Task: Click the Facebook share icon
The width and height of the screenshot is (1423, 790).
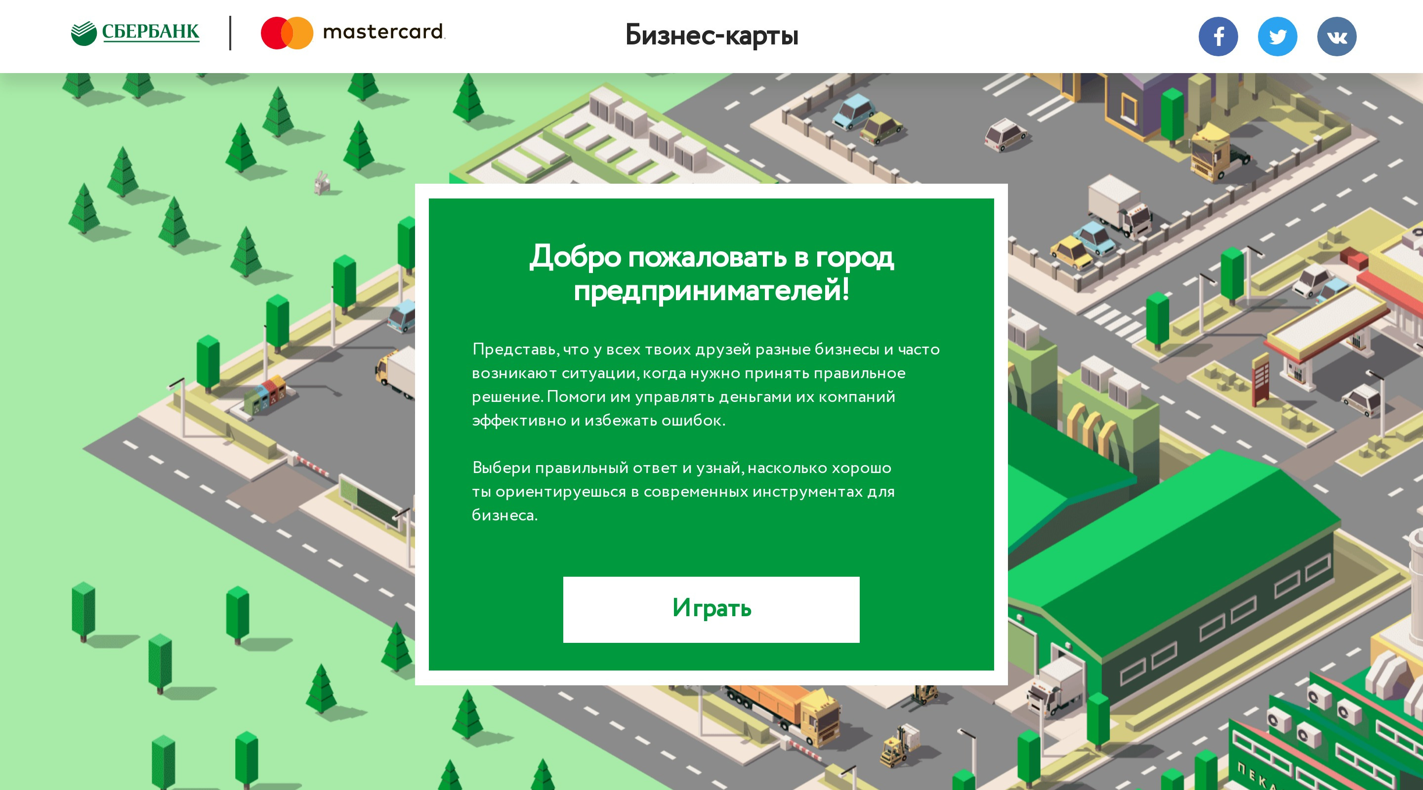Action: click(1217, 37)
